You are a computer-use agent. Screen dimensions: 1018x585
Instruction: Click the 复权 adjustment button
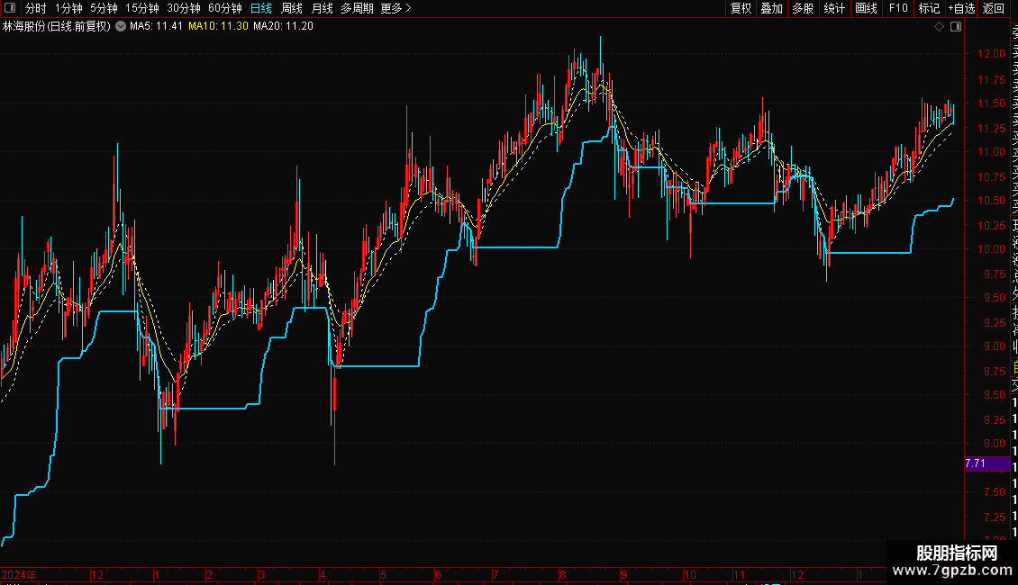[x=741, y=8]
